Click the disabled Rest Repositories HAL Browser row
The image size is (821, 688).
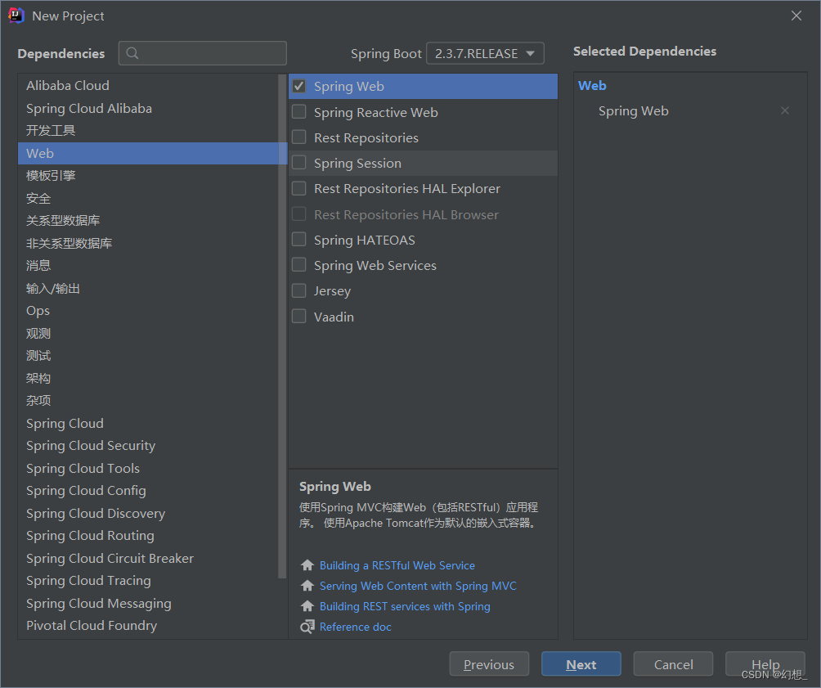click(423, 214)
